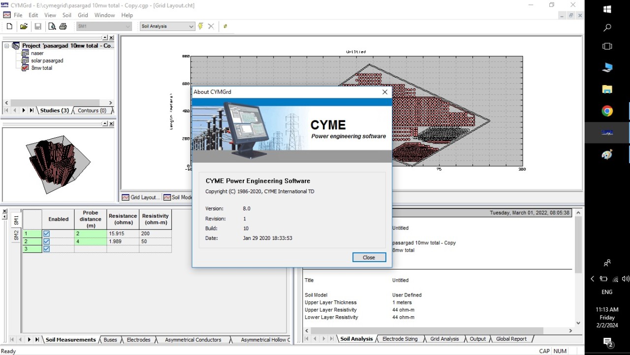Screen dimensions: 630x355
Task: Click the yellow refresh arrows toolbar icon
Action: [x=225, y=27]
